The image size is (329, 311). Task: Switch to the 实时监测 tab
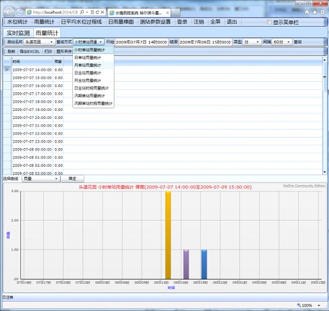pos(18,33)
